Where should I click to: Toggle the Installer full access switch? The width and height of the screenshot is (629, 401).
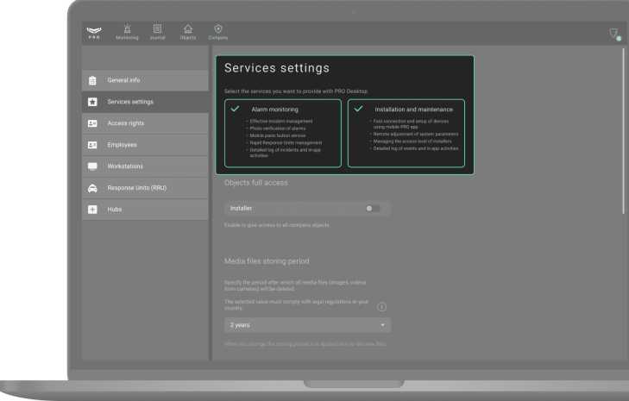(x=373, y=208)
